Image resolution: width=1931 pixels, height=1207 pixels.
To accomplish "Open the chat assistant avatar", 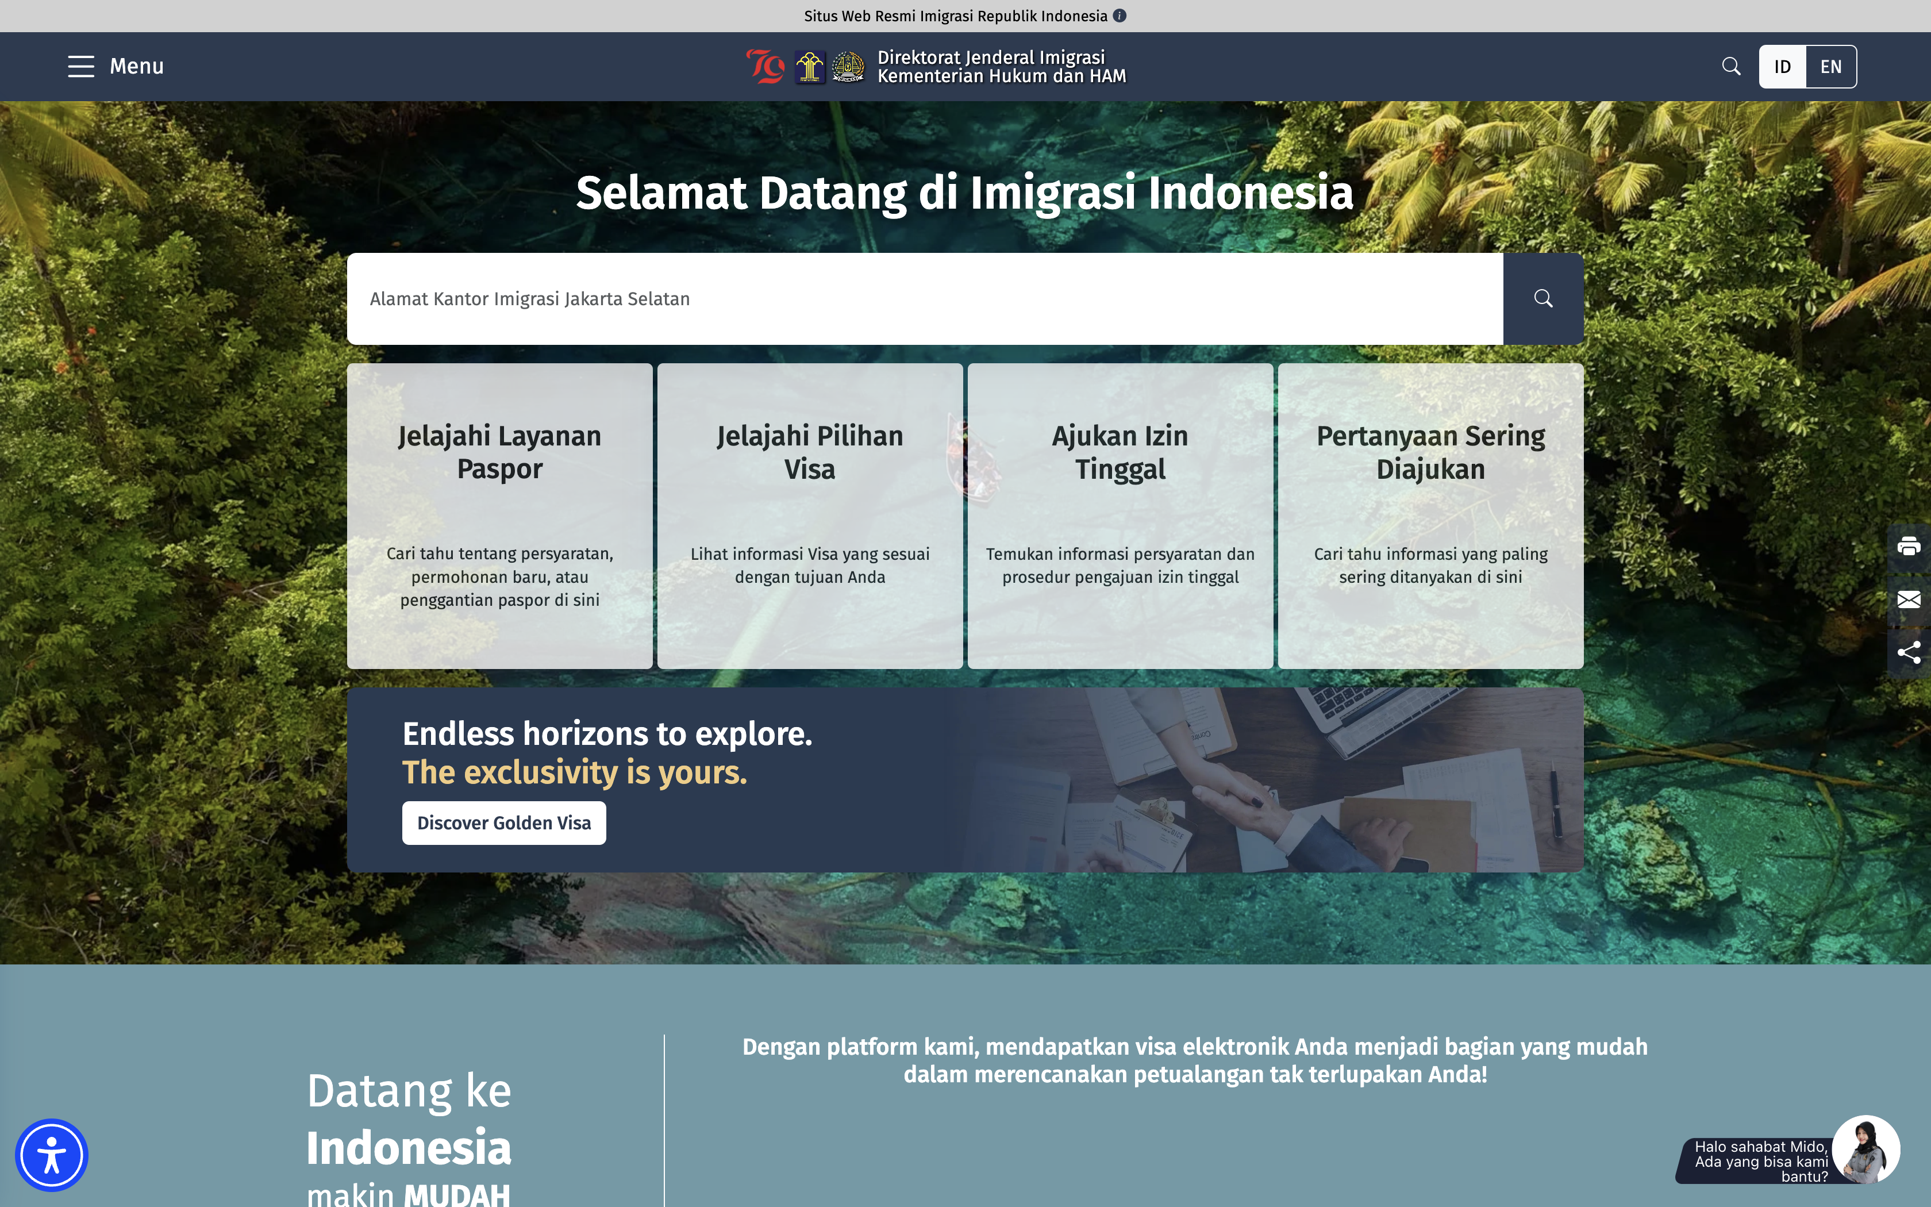I will click(1865, 1150).
